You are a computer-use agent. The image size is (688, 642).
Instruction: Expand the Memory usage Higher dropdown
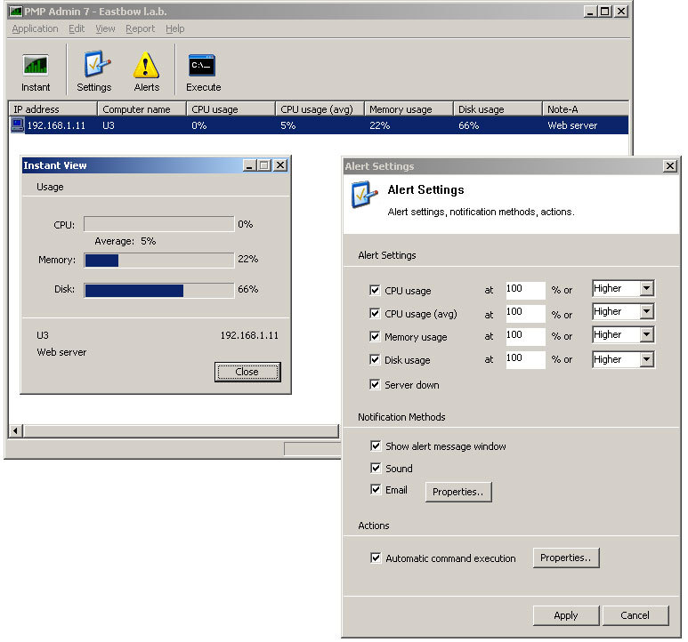(x=646, y=335)
